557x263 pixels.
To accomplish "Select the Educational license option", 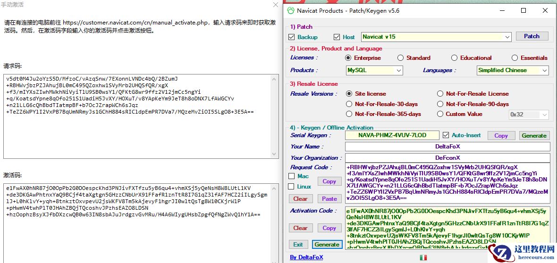I will [455, 58].
